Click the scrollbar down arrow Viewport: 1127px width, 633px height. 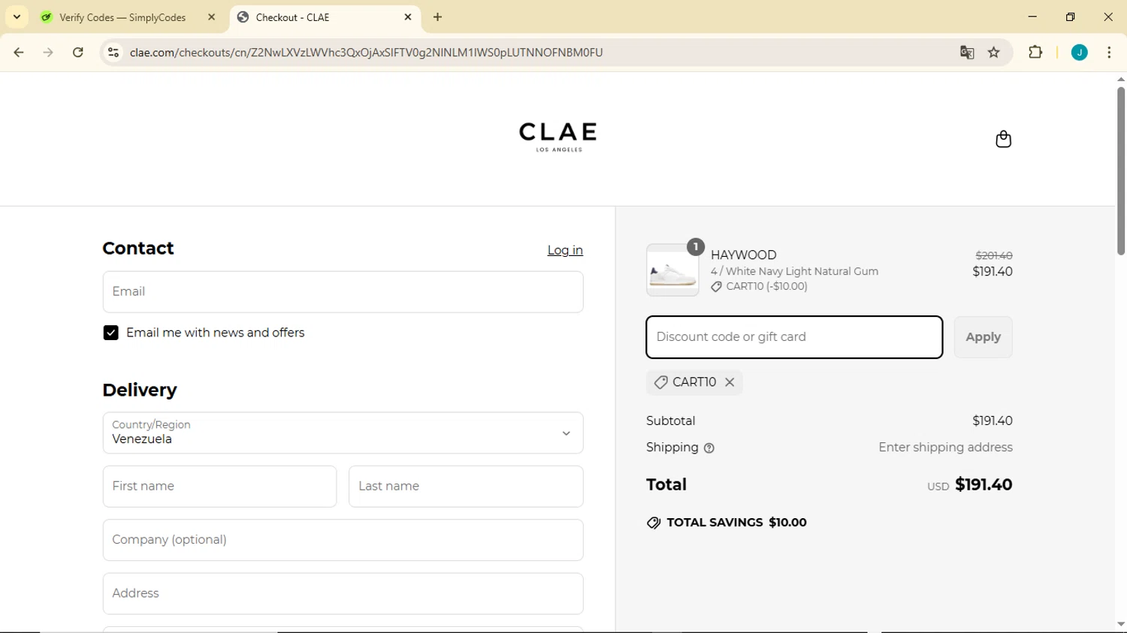tap(1120, 624)
